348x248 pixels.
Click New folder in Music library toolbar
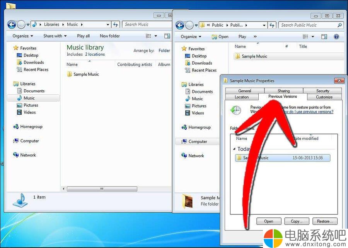point(110,36)
